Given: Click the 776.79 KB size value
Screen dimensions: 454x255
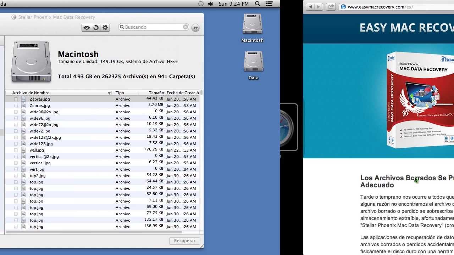Looking at the screenshot, I should (x=154, y=149).
